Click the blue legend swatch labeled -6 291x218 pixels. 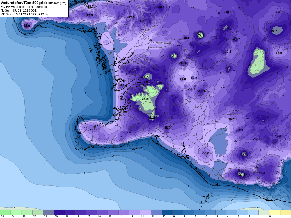coord(210,212)
